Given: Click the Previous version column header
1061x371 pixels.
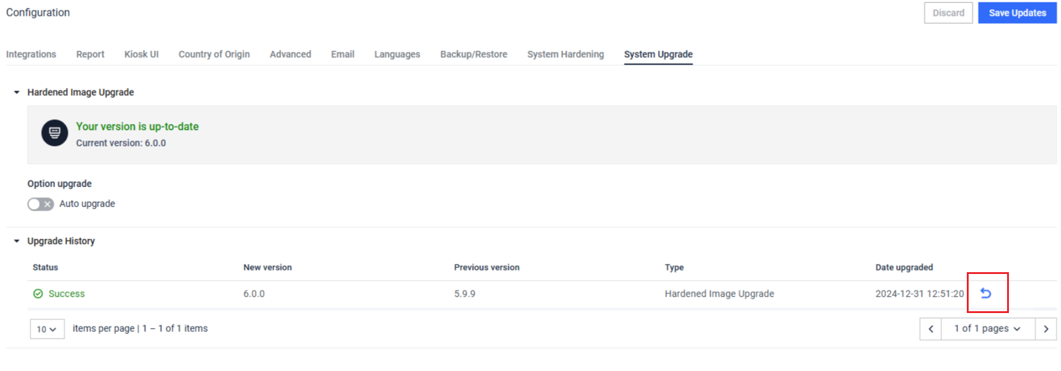Looking at the screenshot, I should 487,267.
